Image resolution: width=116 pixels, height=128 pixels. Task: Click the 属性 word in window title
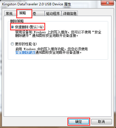tap(67, 4)
